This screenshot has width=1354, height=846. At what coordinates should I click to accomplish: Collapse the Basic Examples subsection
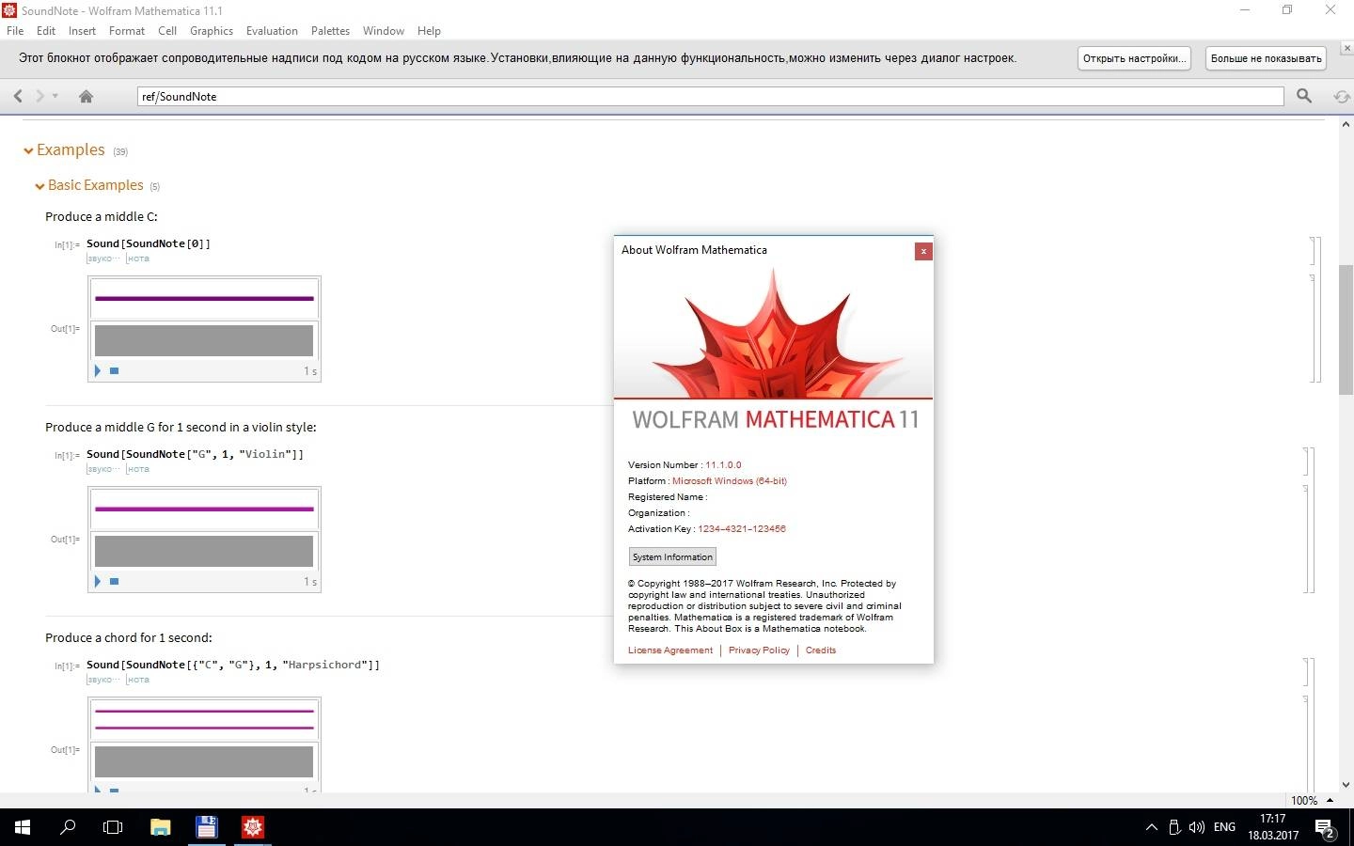point(39,186)
